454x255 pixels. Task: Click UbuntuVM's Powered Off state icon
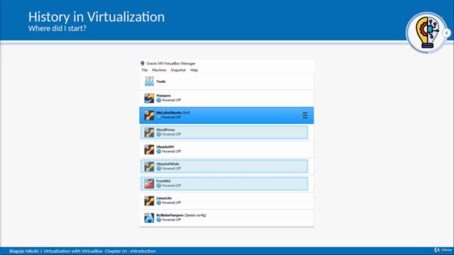pos(159,151)
